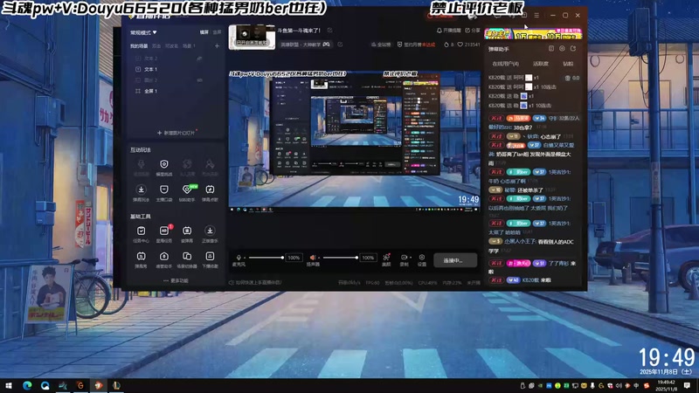Screen dimensions: 699x393
Task: Click the 连接中... stream button
Action: coord(454,260)
